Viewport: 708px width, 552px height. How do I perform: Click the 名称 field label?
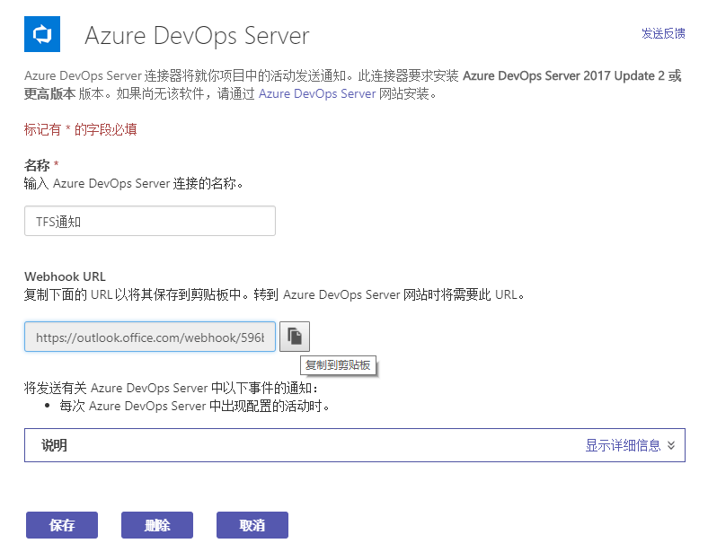pyautogui.click(x=37, y=165)
